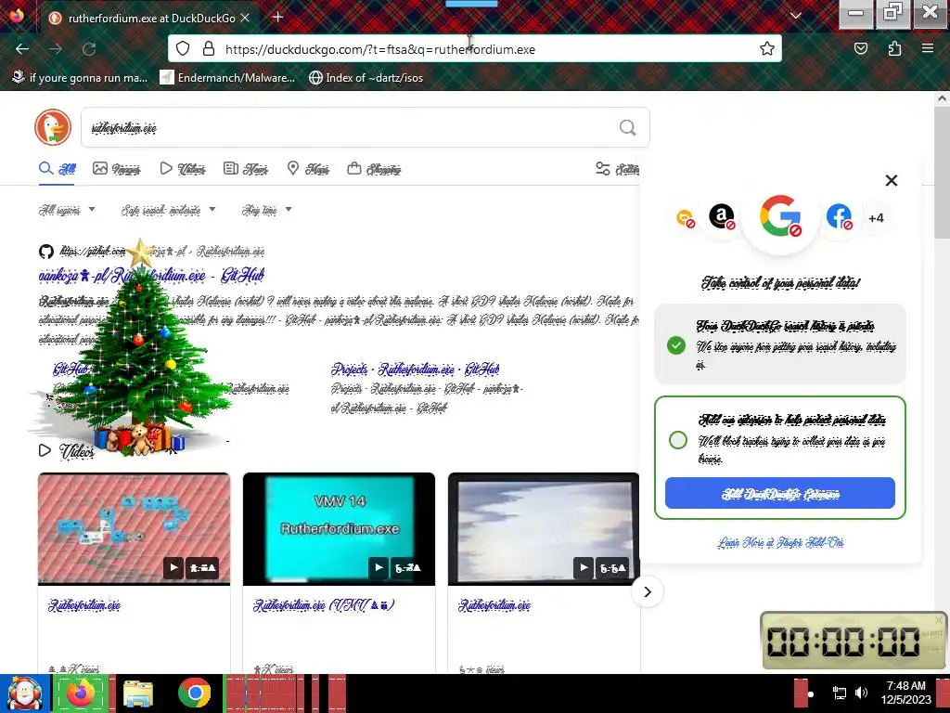Expand the Any time dropdown

pyautogui.click(x=266, y=210)
